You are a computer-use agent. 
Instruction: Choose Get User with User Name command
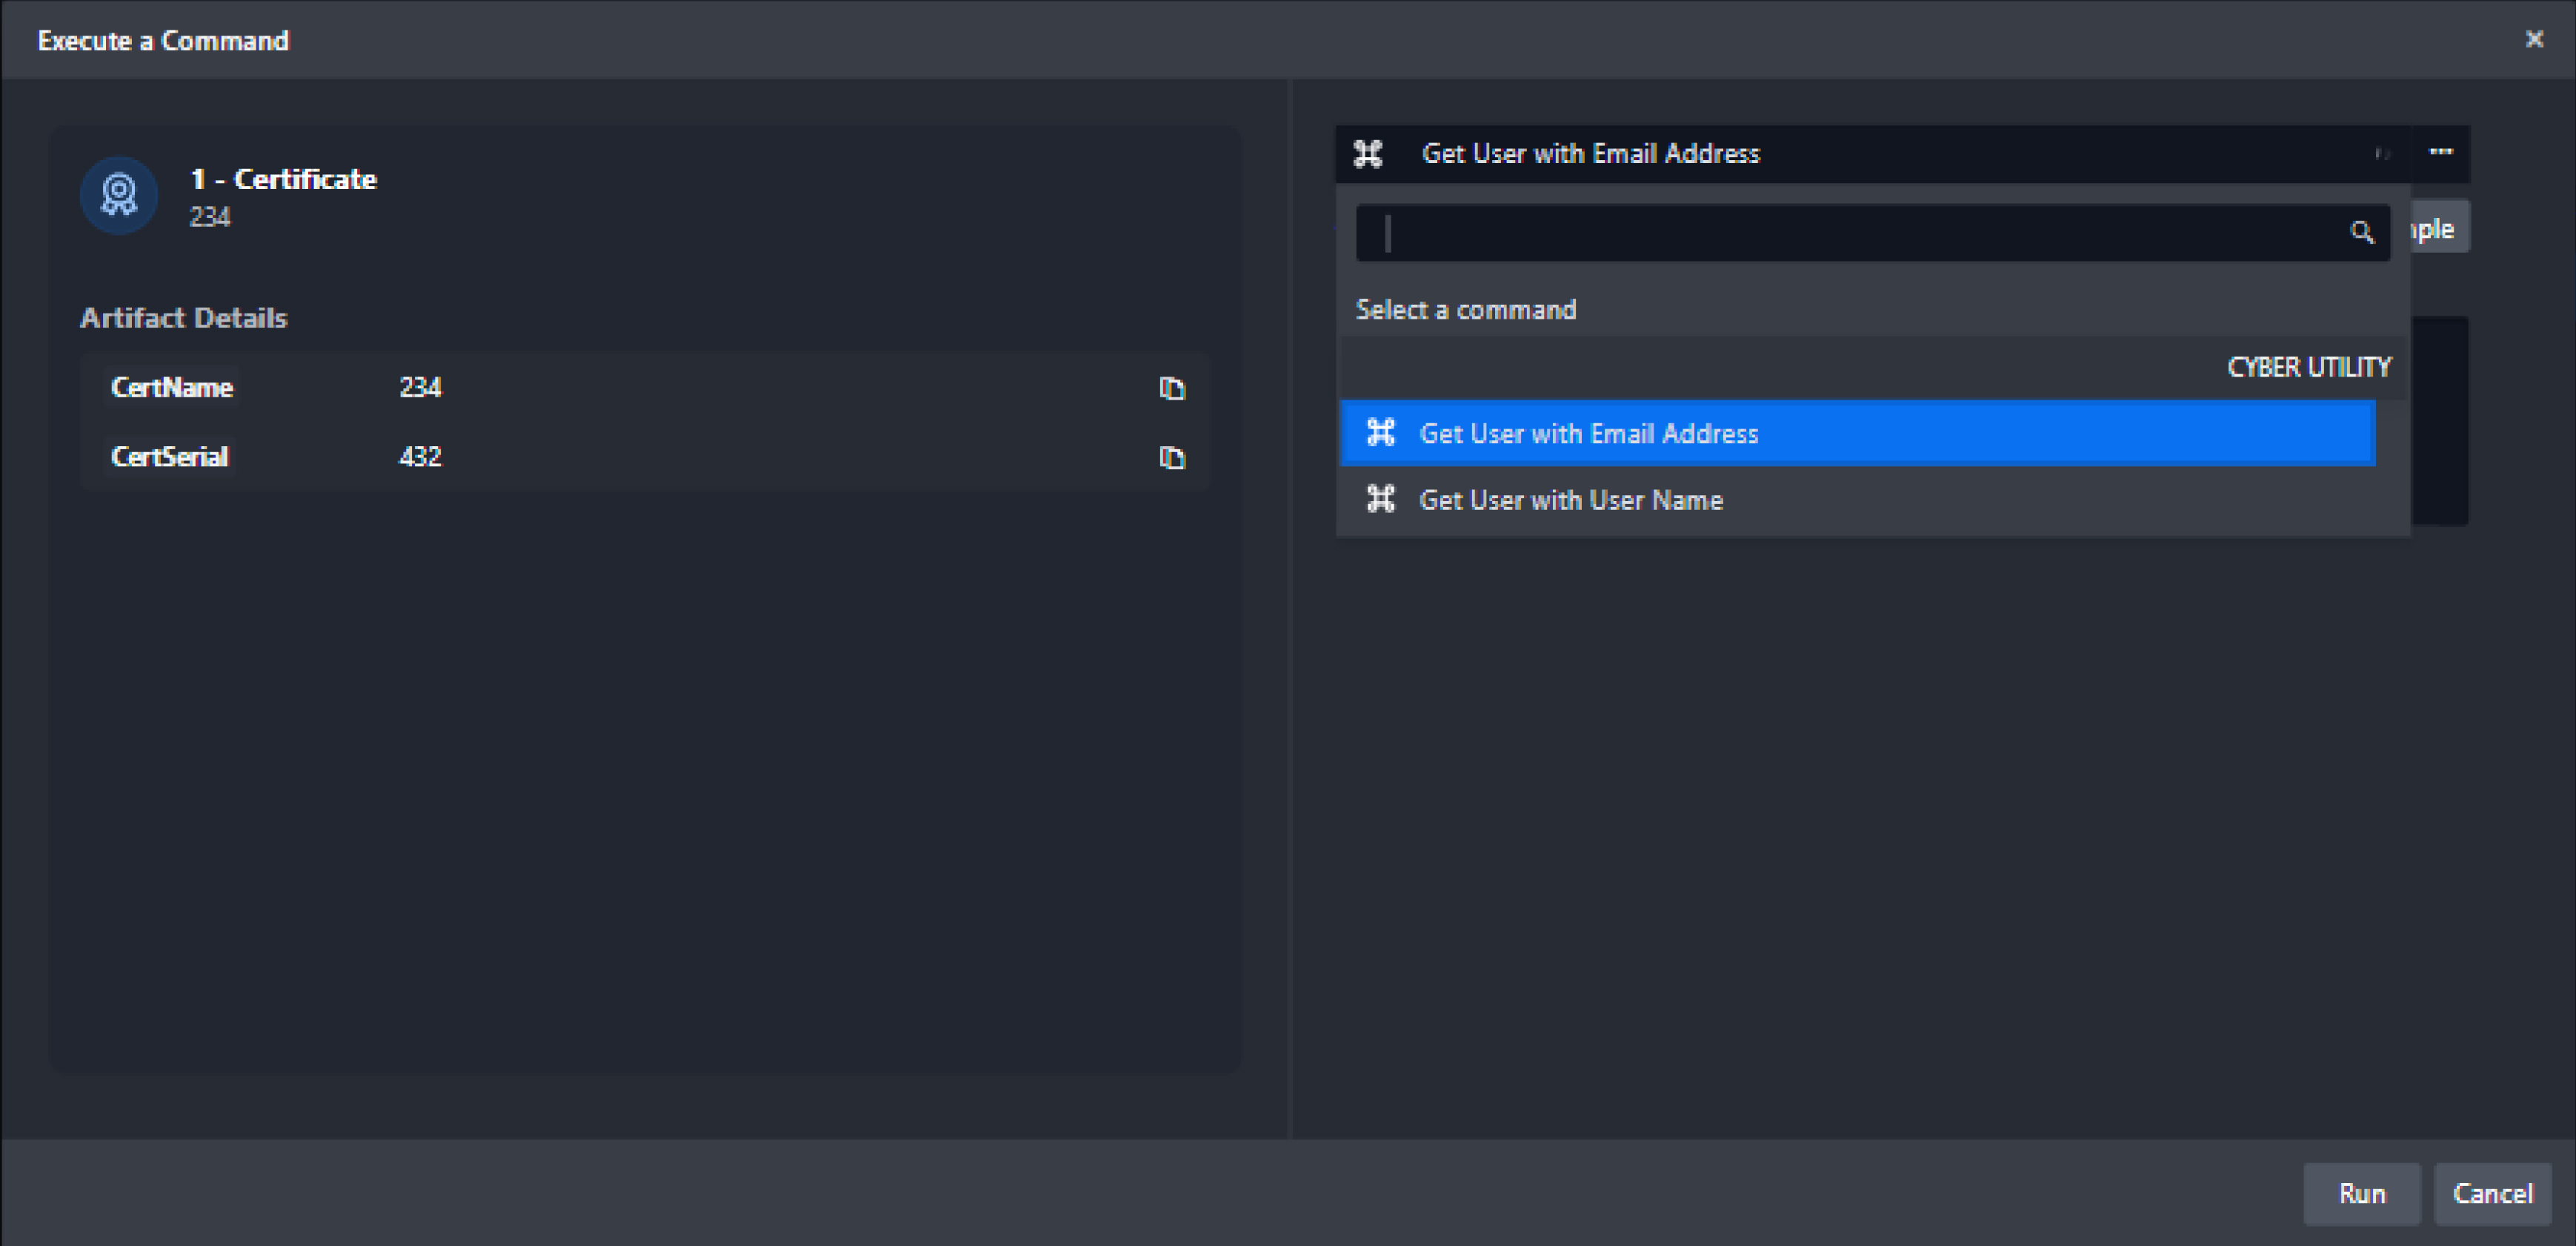(1570, 500)
